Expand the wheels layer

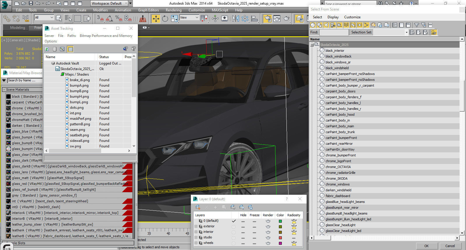coord(196,243)
